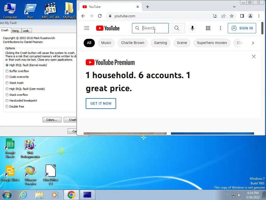Viewport: 266px width, 200px height.
Task: Launch LibreOffice 7.3 shortcut
Action: coord(51,175)
